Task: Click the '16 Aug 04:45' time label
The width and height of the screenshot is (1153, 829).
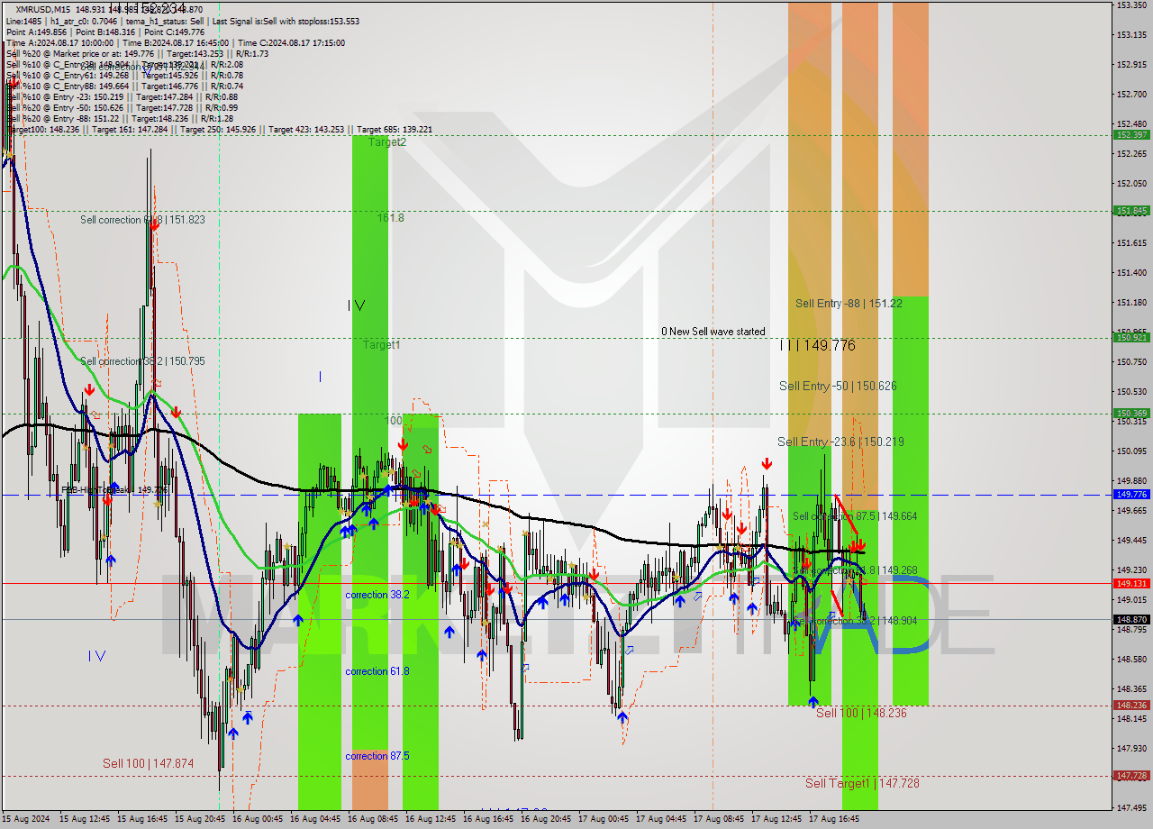Action: point(315,819)
